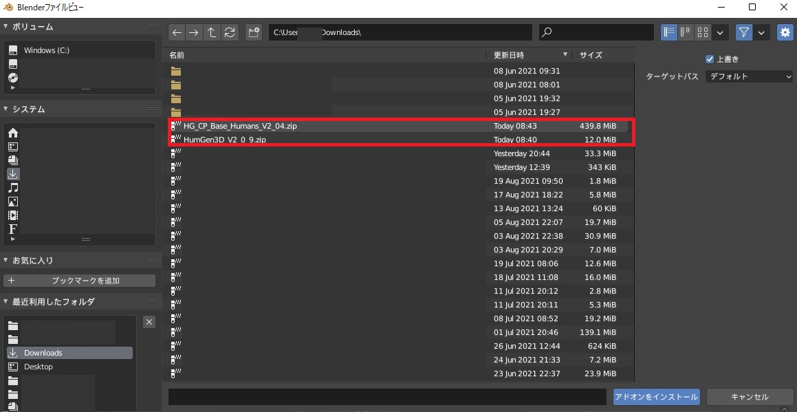Select folder dated 08 Jun 2021 09:31

399,72
